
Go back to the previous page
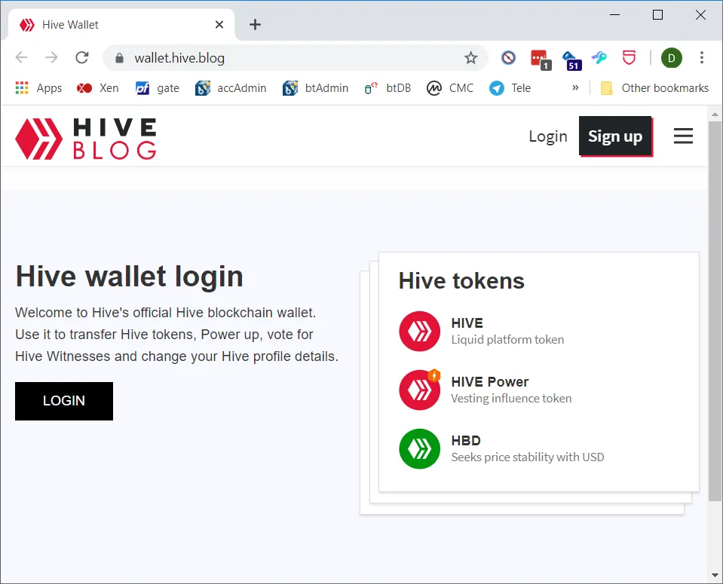coord(22,57)
